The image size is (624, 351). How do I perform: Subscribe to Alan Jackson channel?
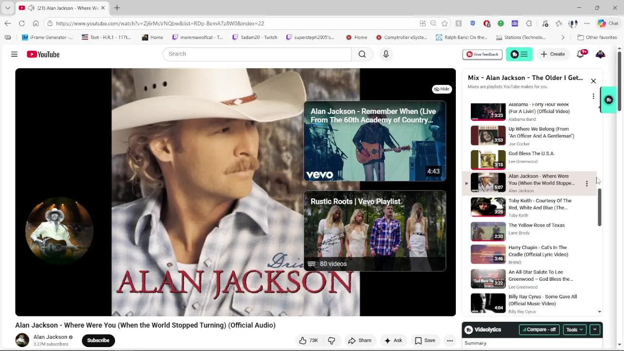98,340
